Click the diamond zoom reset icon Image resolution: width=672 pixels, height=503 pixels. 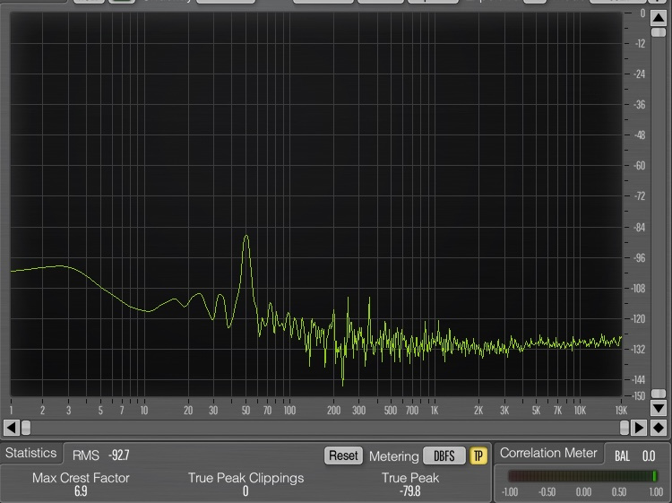click(x=659, y=428)
